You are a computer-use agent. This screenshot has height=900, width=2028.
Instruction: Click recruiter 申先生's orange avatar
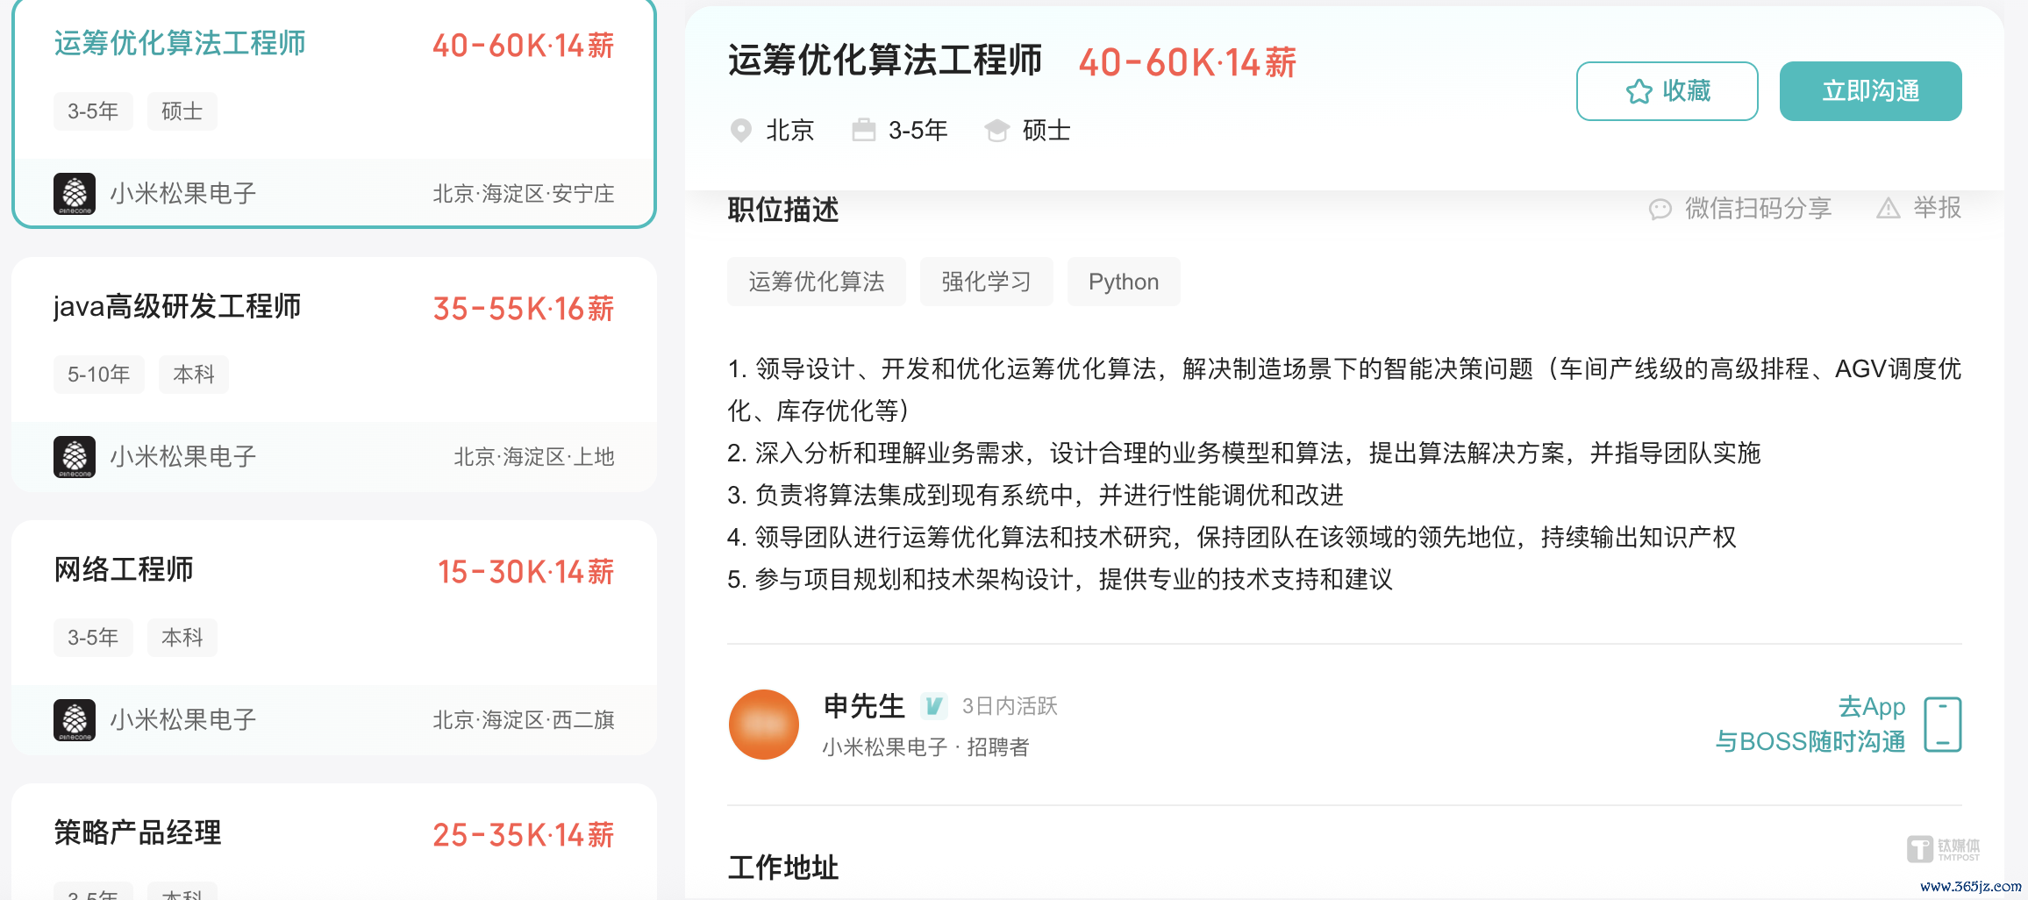pyautogui.click(x=764, y=725)
